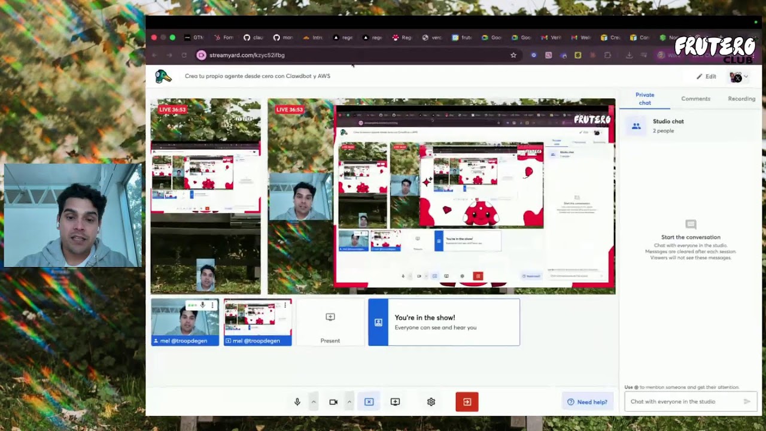Viewport: 766px width, 431px height.
Task: Click the StreamYard duck logo
Action: (163, 77)
